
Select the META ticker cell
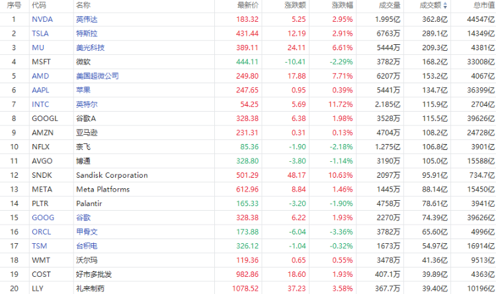pyautogui.click(x=42, y=190)
